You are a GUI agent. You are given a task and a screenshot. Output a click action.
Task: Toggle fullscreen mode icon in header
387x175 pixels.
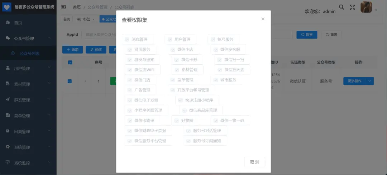point(353,7)
